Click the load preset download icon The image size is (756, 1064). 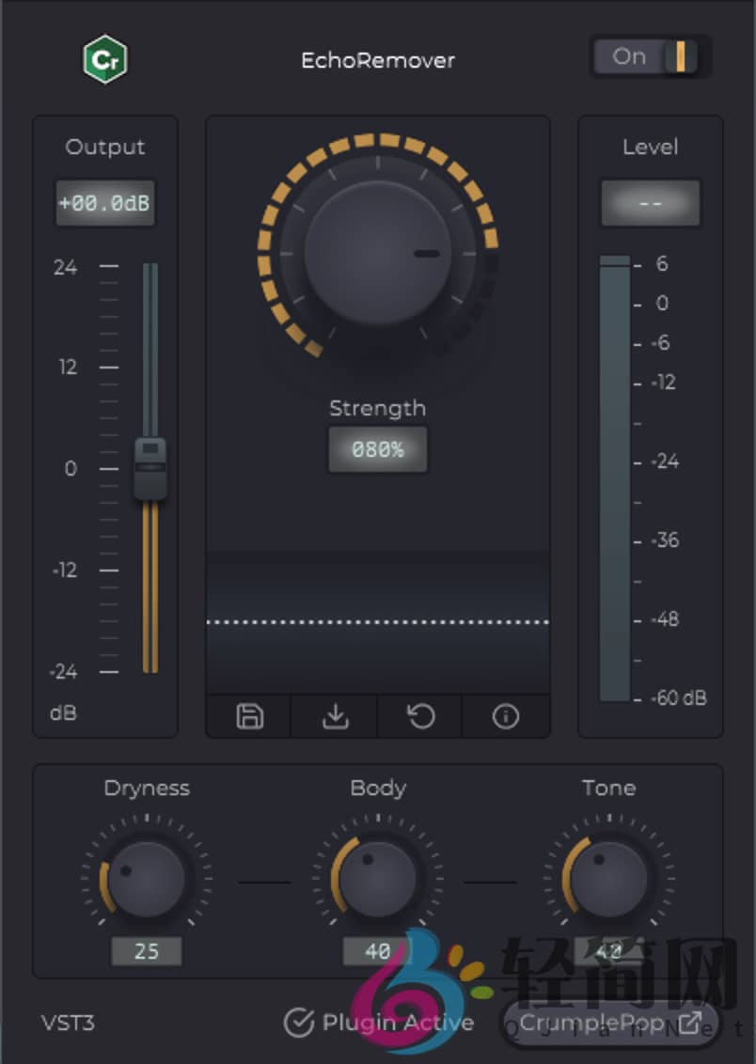335,717
